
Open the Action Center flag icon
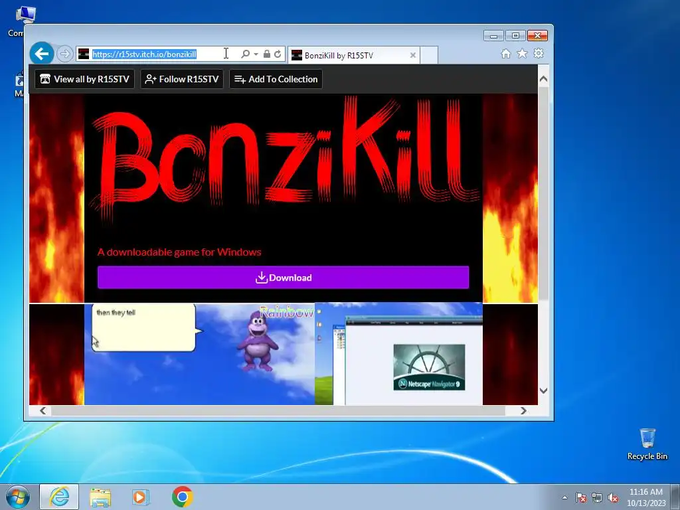click(581, 497)
